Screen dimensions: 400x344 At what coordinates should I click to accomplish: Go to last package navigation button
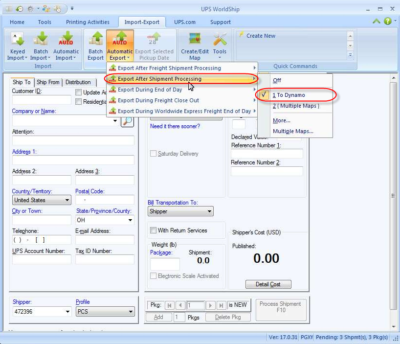221,305
